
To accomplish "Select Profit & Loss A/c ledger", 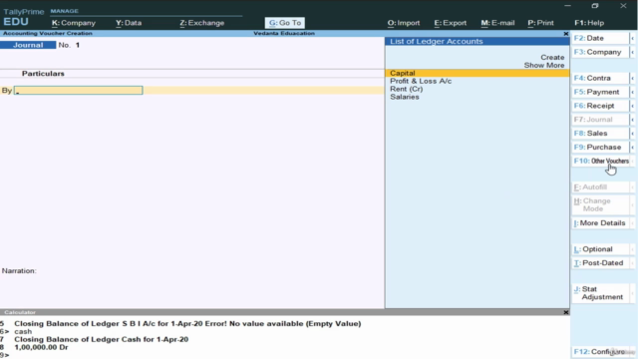I will coord(421,81).
